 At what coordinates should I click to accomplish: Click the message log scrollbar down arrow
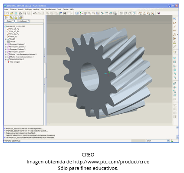tap(177, 137)
